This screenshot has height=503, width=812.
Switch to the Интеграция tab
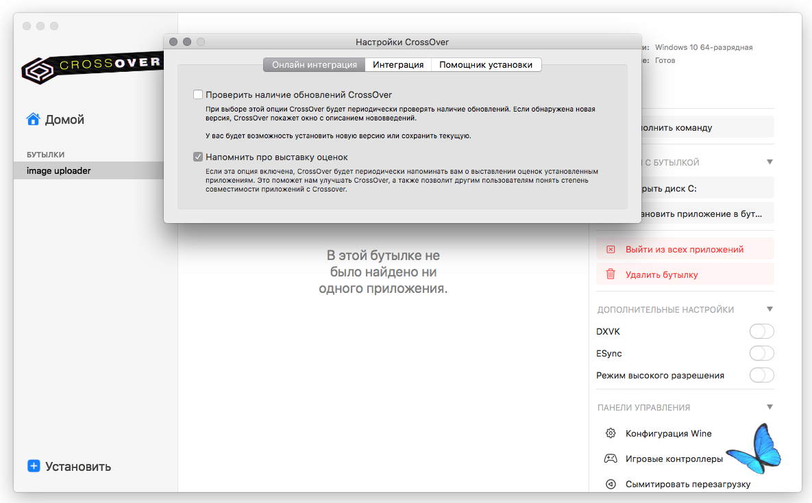point(398,64)
